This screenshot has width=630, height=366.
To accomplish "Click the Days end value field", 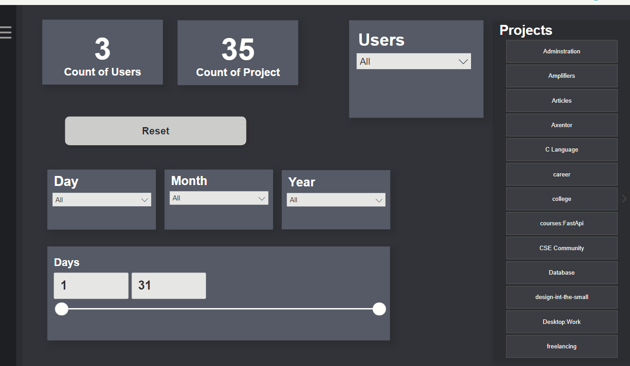I will [168, 285].
